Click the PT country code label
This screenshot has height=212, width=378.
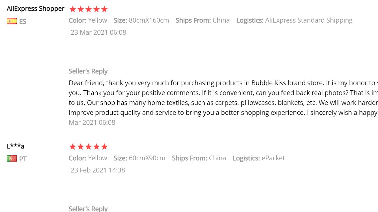coord(23,159)
